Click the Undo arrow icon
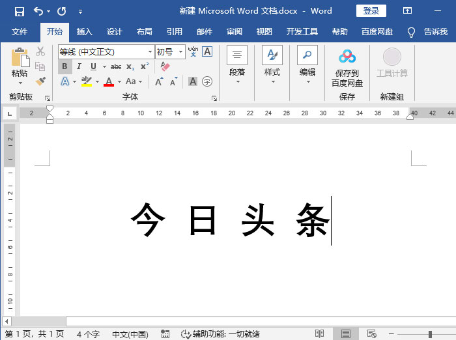Screen dimensions: 456x340 (x=38, y=11)
